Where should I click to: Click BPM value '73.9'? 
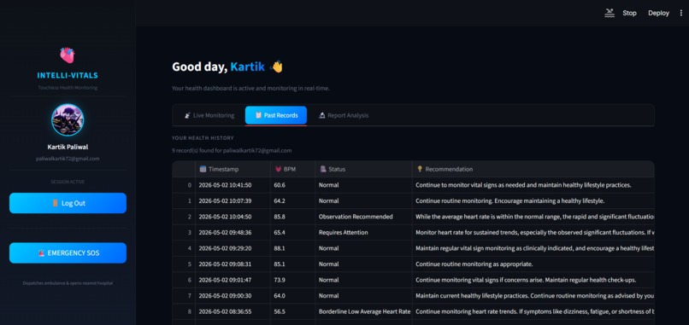(280, 280)
